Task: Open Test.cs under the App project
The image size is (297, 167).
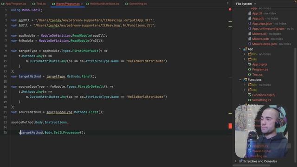Action: pyautogui.click(x=257, y=75)
